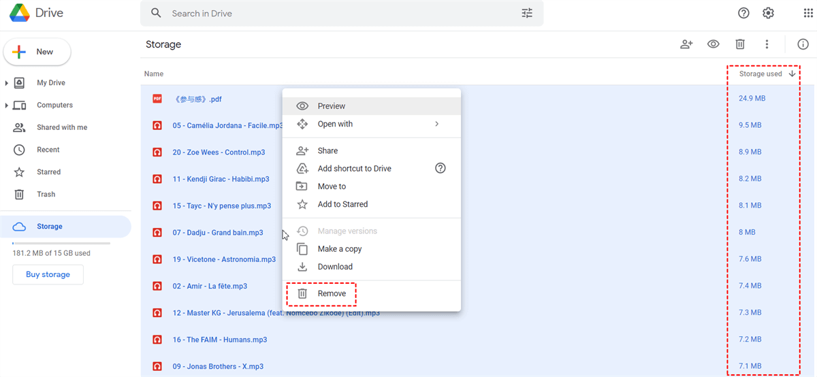The width and height of the screenshot is (817, 377).
Task: Click audio icon of 16 - The FAIM file
Action: 157,340
